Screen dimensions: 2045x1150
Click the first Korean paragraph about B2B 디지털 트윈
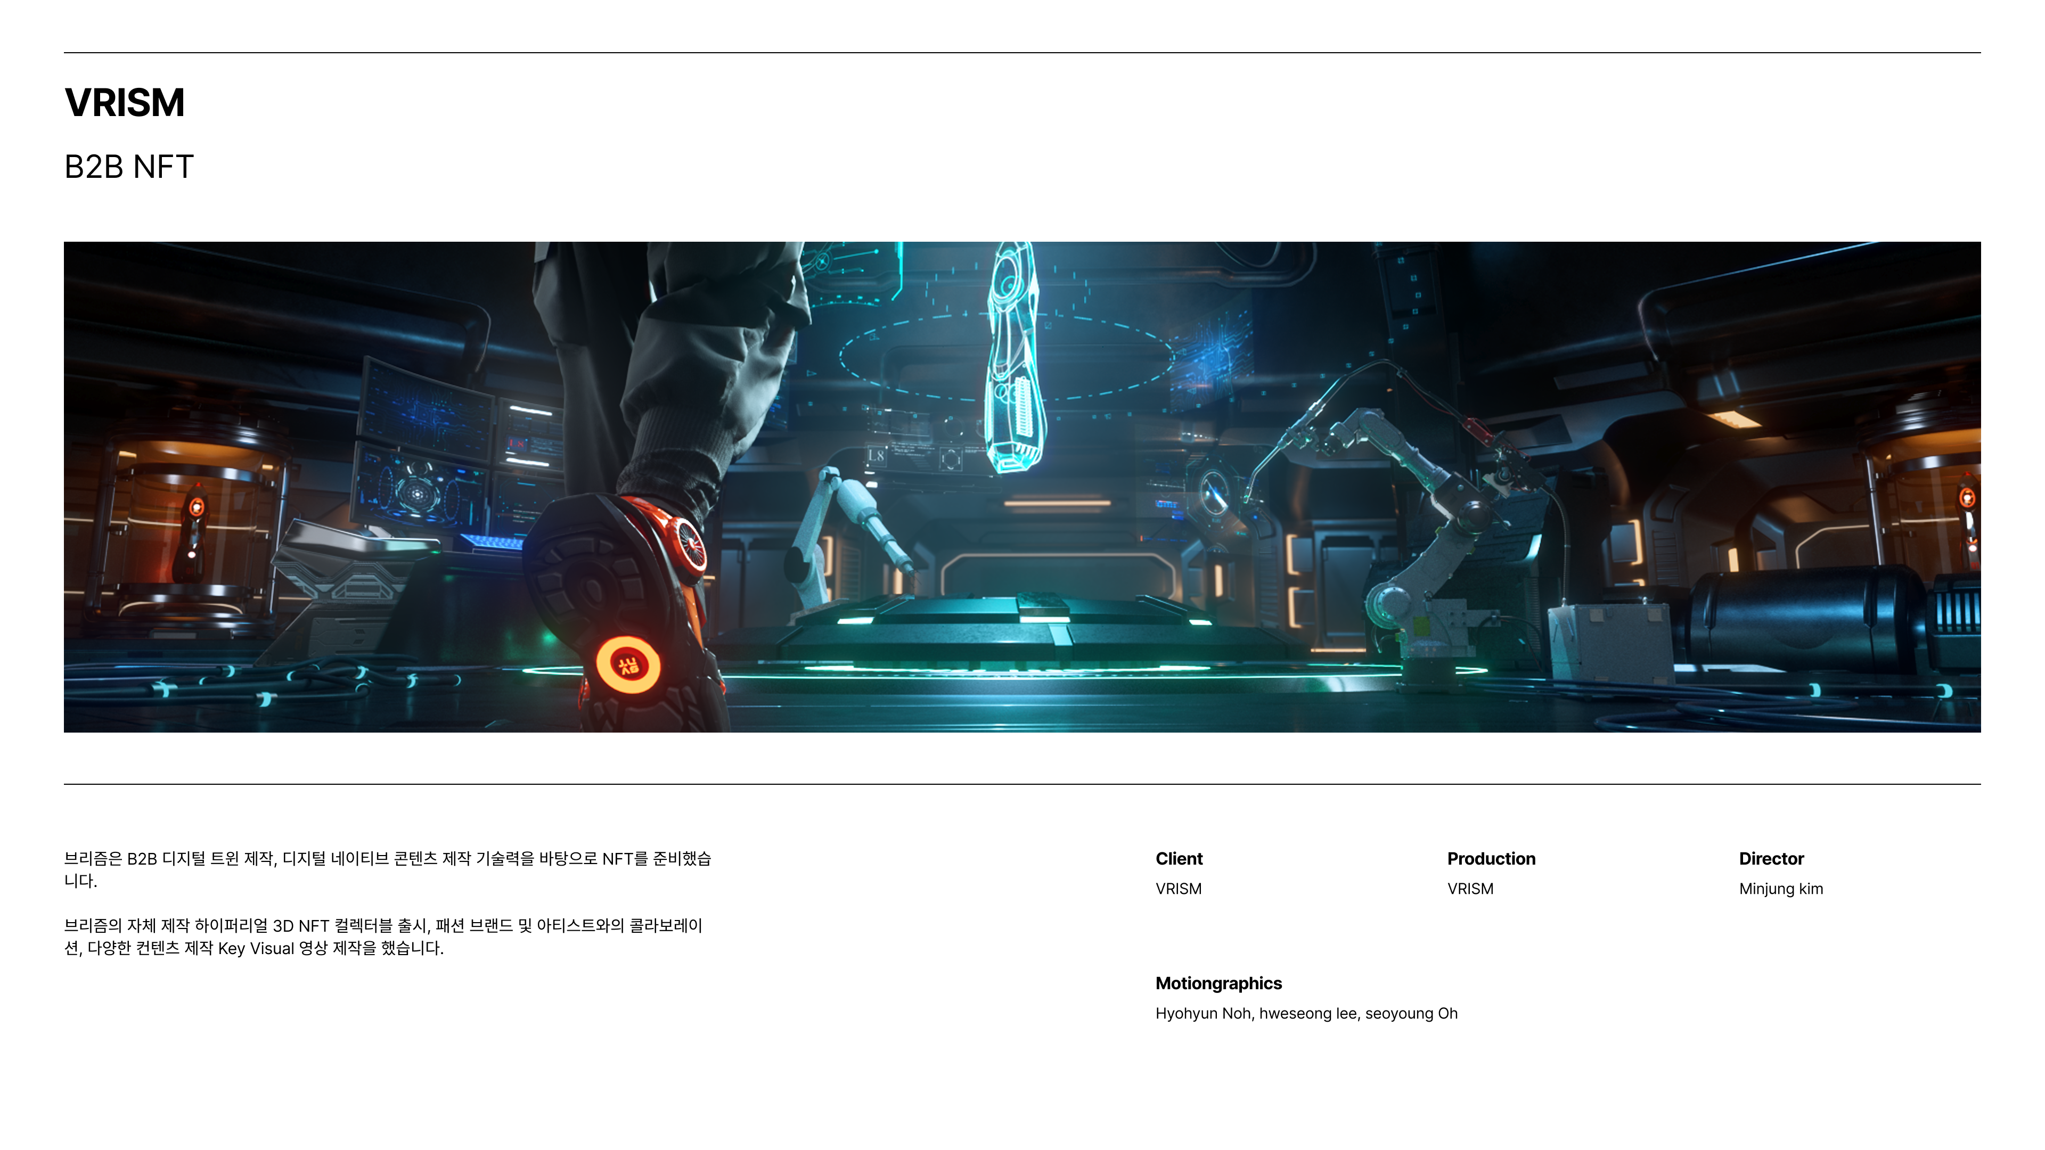point(387,870)
